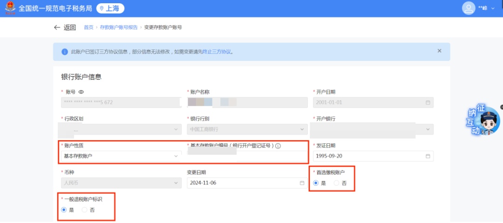This screenshot has width=503, height=223.
Task: Go to 首页 in the breadcrumb
Action: [88, 27]
